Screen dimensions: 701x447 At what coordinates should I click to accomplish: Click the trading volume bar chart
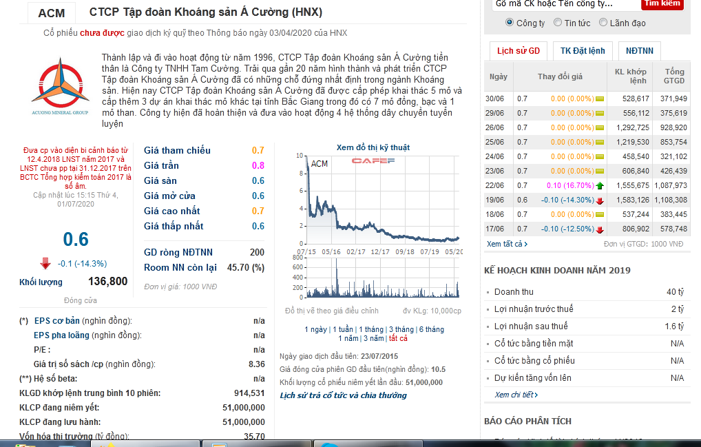(382, 278)
